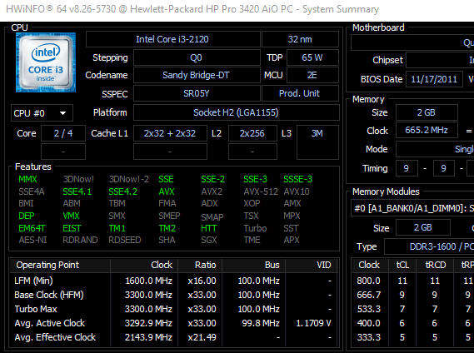
Task: Select the 333.3 clock memory timing row
Action: pos(413,337)
